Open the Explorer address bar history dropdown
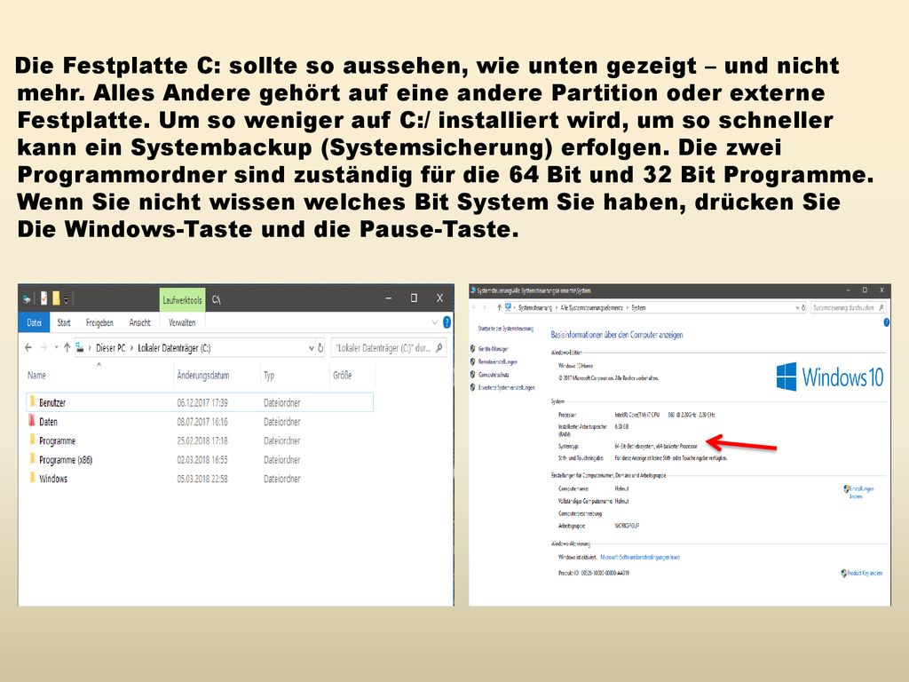Viewport: 909px width, 682px height. pos(312,348)
